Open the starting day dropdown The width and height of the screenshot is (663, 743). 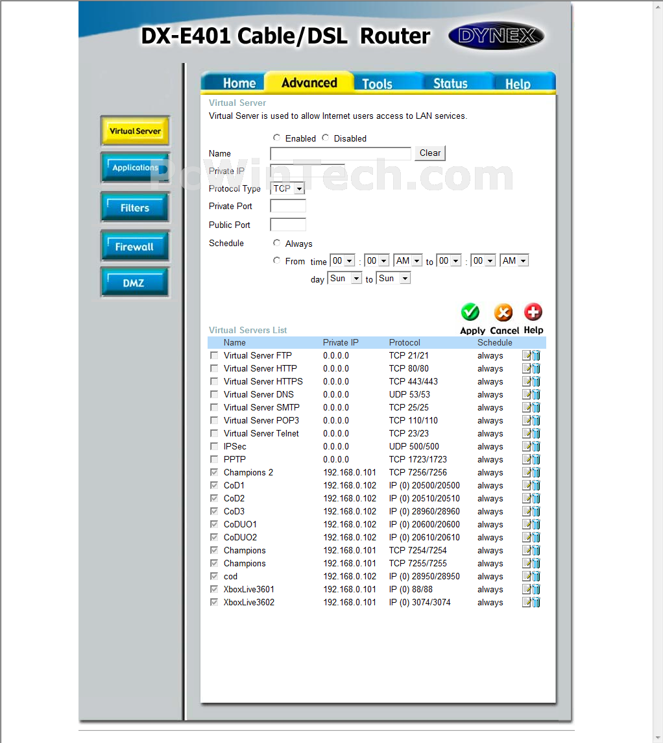pos(345,278)
